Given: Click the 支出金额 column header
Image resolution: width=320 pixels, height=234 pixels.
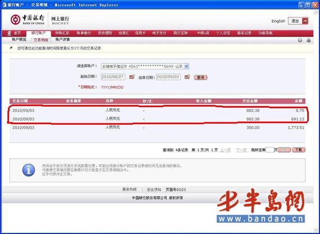Looking at the screenshot, I should tap(250, 101).
